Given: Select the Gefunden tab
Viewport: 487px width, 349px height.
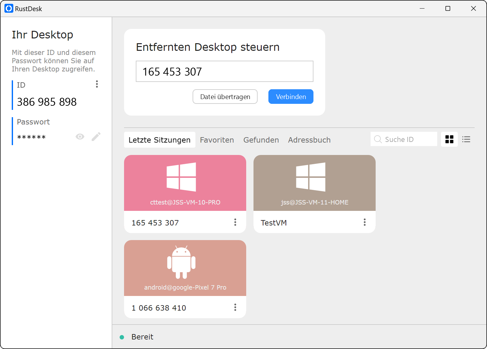Looking at the screenshot, I should pos(261,140).
